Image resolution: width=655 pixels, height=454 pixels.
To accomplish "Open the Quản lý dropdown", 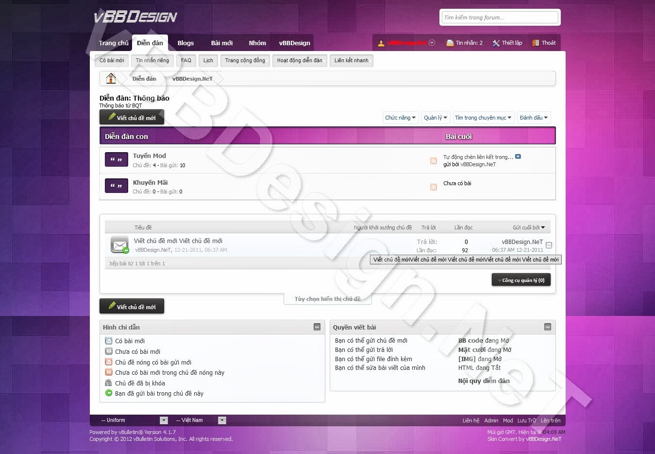I will point(435,118).
